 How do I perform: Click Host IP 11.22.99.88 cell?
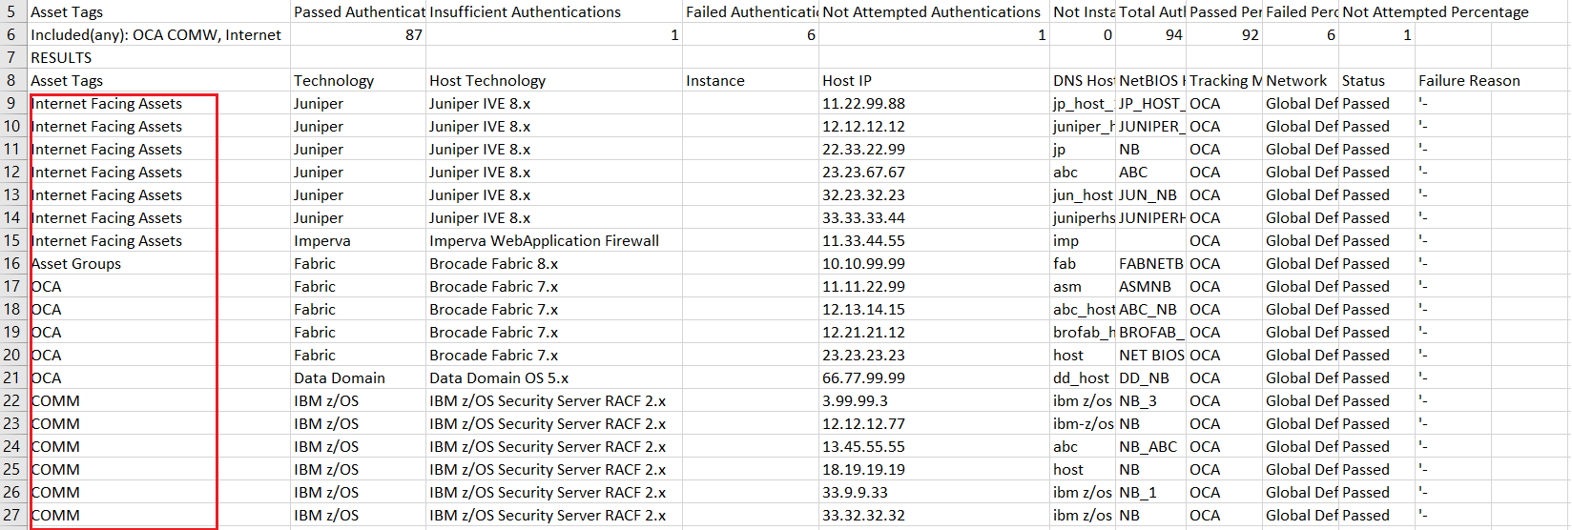click(x=934, y=103)
